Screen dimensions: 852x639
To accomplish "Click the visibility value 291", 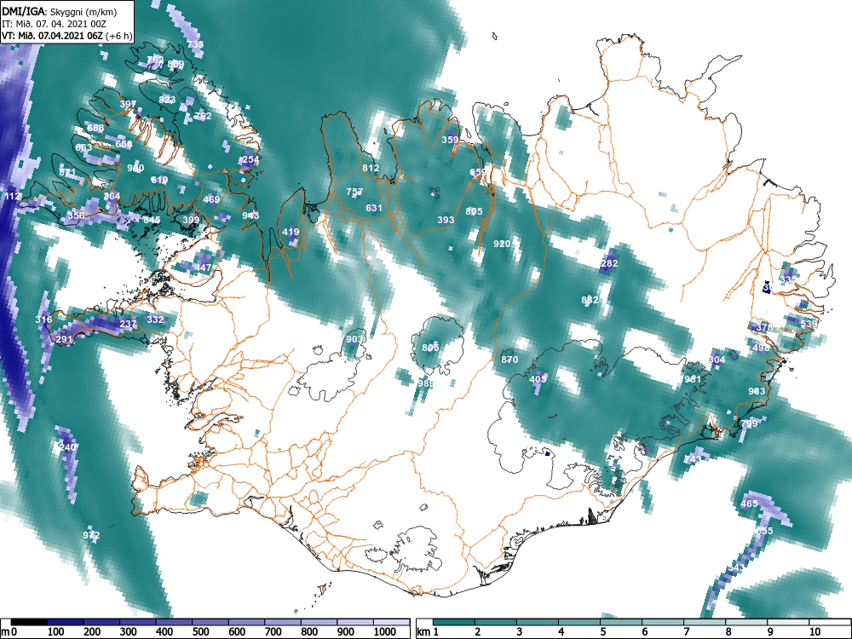I will 64,340.
